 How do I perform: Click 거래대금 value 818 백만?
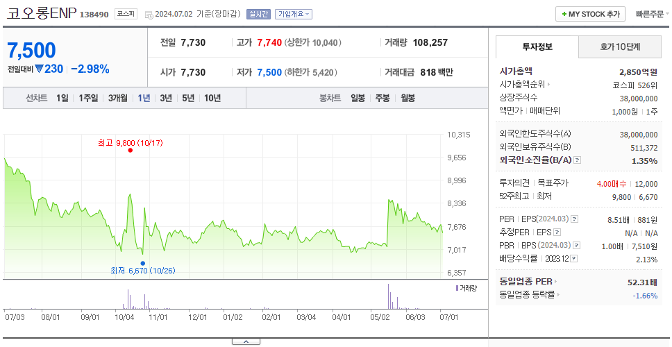tap(437, 72)
